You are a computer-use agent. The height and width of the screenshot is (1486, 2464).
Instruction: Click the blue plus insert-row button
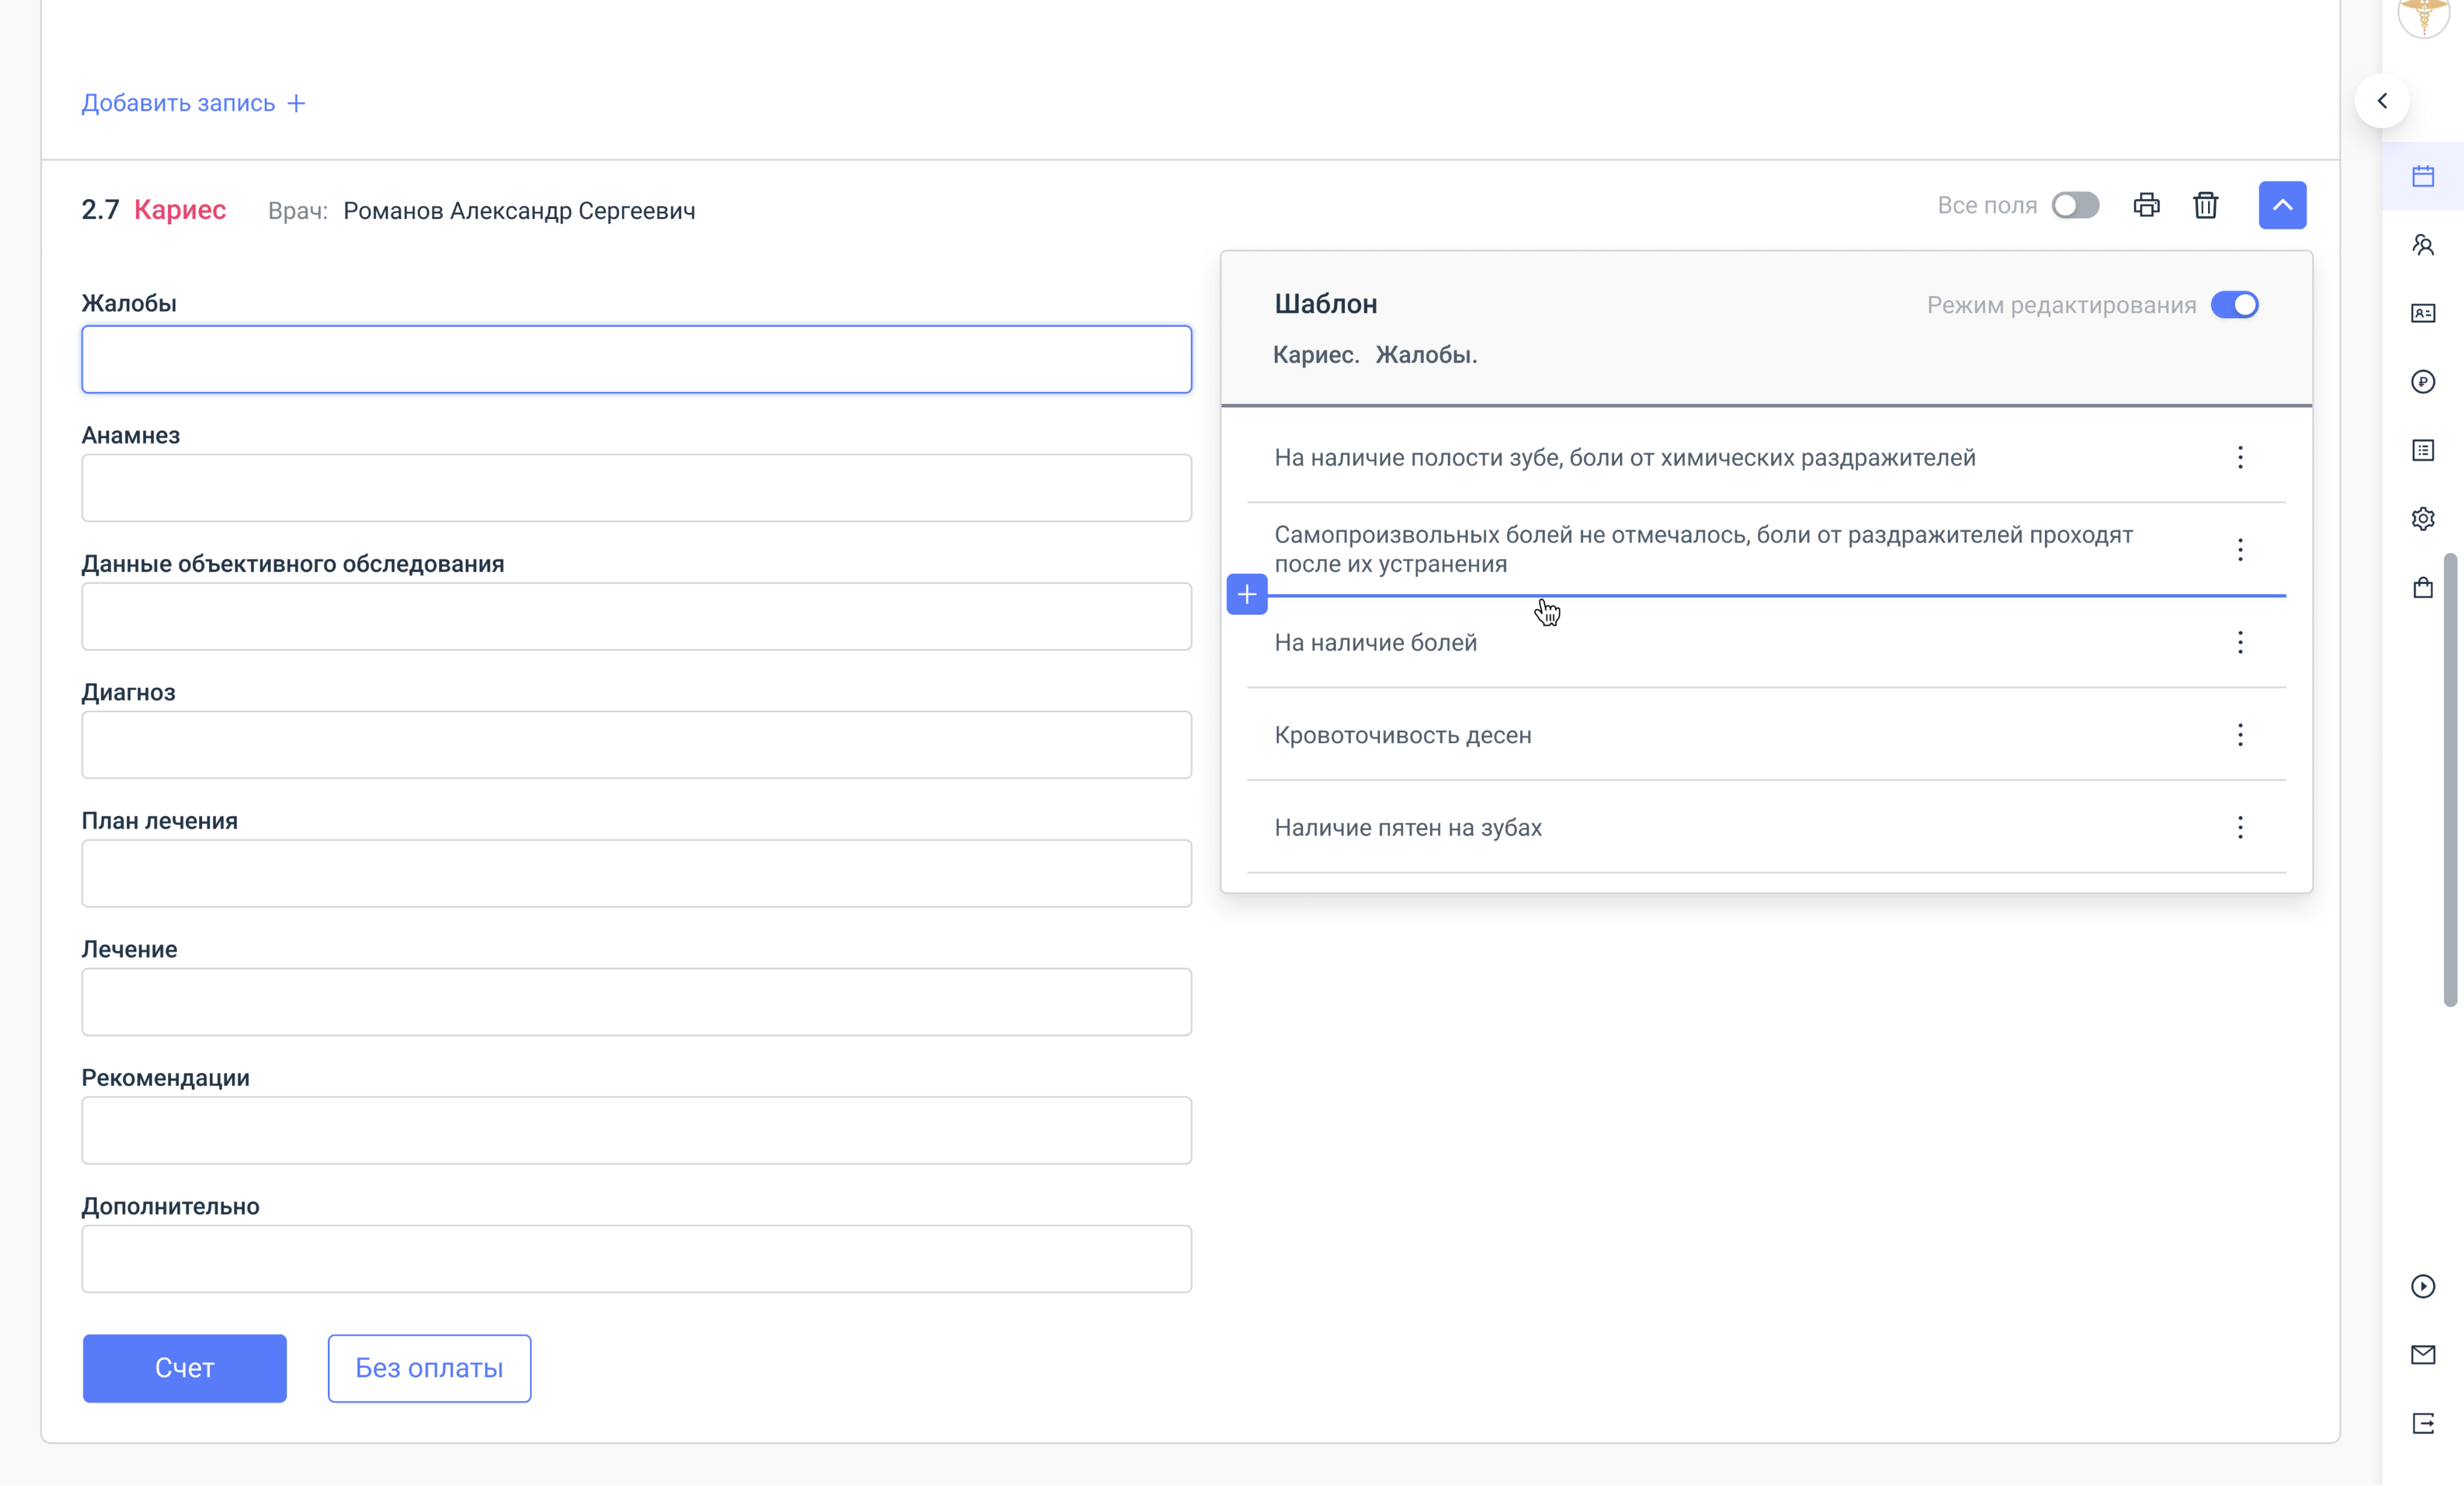[x=1246, y=594]
